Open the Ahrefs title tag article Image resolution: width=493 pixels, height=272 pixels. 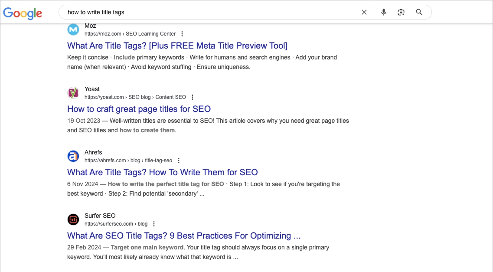click(163, 172)
